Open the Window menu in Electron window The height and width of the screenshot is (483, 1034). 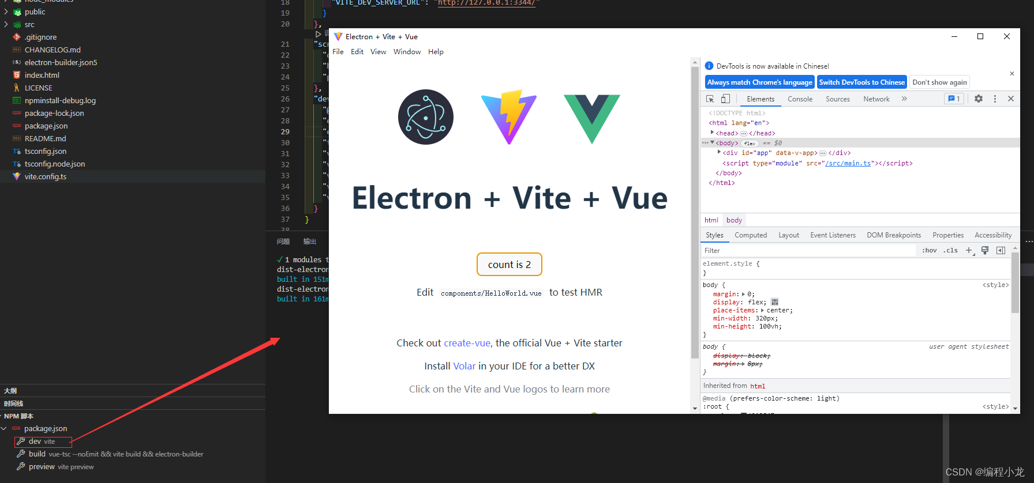click(407, 52)
